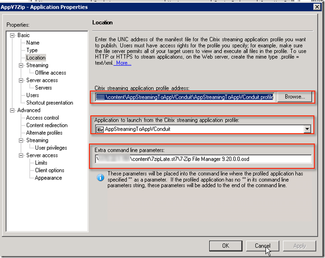Open Access control properties

coord(43,118)
